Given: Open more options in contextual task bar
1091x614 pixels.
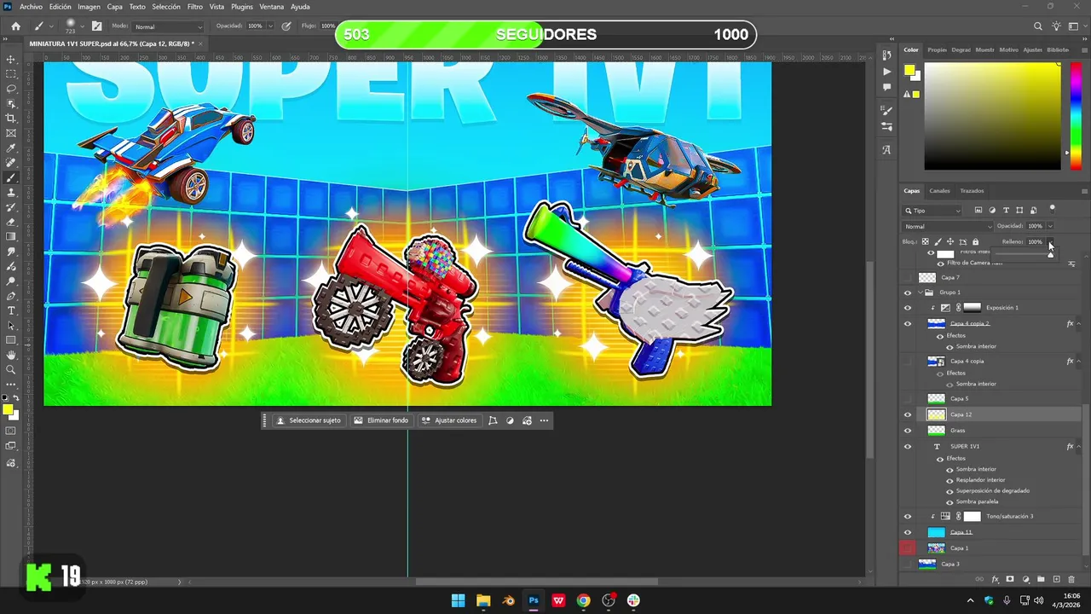Looking at the screenshot, I should [544, 420].
